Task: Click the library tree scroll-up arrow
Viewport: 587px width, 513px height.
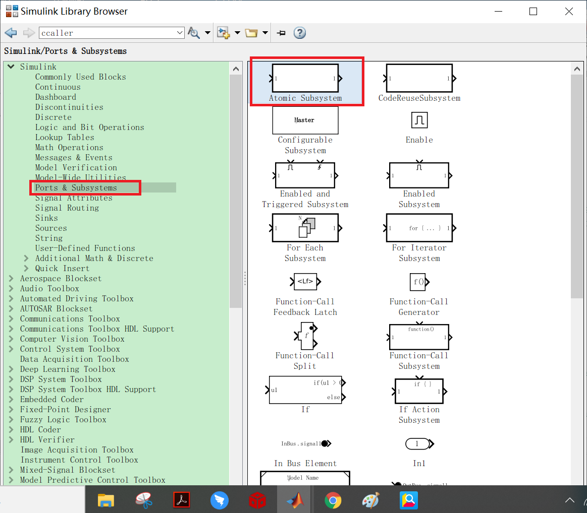Action: 236,69
